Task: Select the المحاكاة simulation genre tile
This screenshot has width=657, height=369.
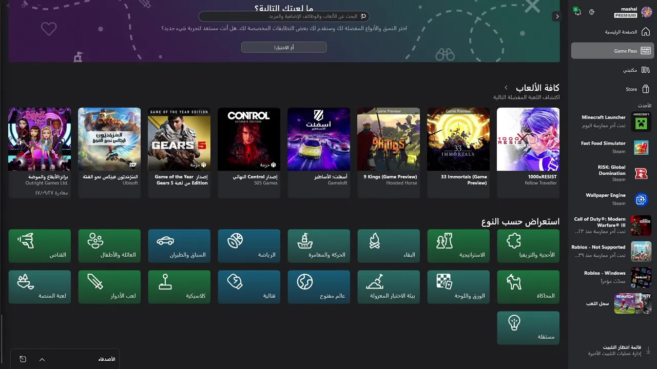Action: [x=528, y=287]
